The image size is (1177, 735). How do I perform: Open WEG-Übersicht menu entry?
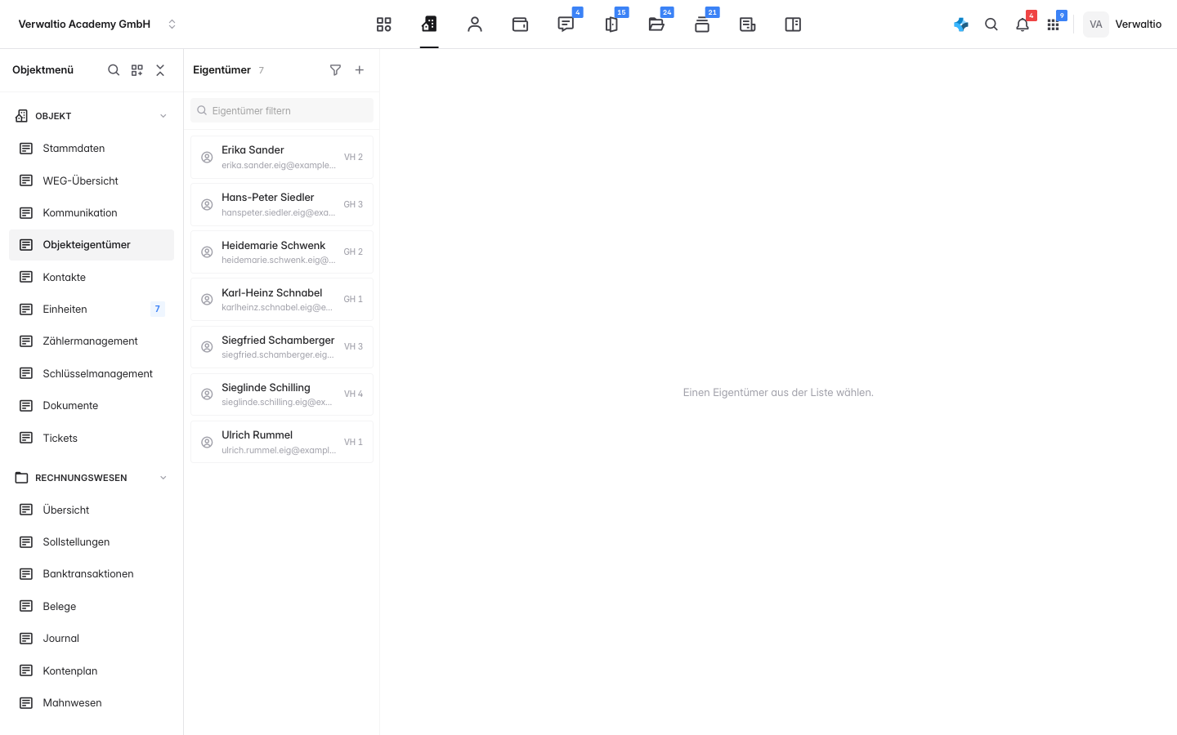pyautogui.click(x=92, y=180)
